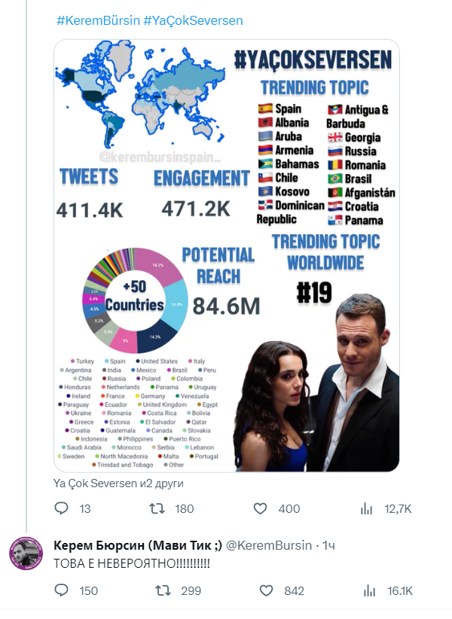
Task: Open the #YaÇokSeversen hashtag link
Action: 193,20
